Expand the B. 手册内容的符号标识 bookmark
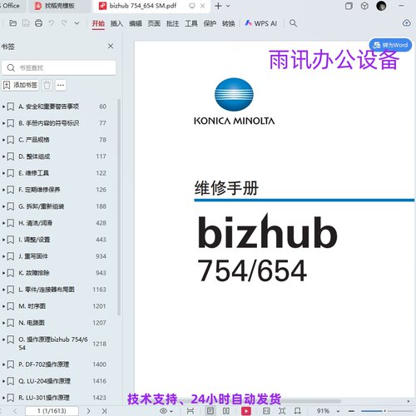 coord(3,123)
